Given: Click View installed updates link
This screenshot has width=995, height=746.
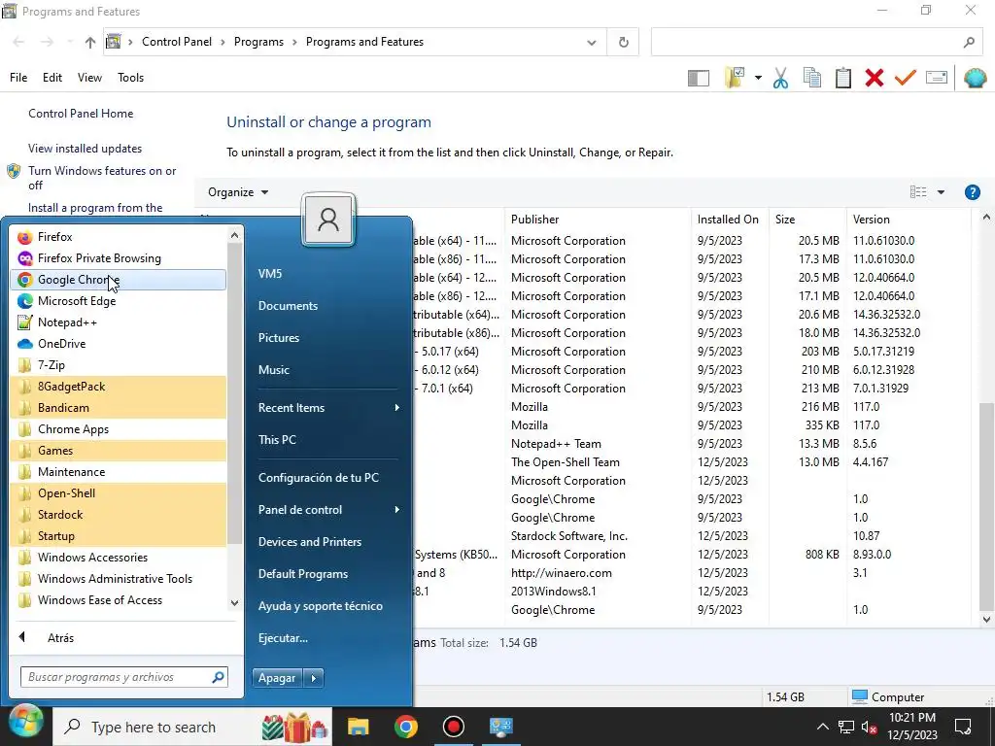Looking at the screenshot, I should 86,149.
